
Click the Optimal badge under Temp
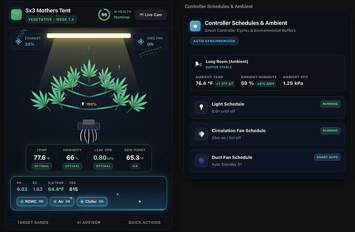point(42,166)
